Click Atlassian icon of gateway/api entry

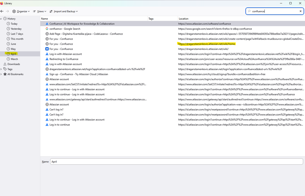coord(47,99)
